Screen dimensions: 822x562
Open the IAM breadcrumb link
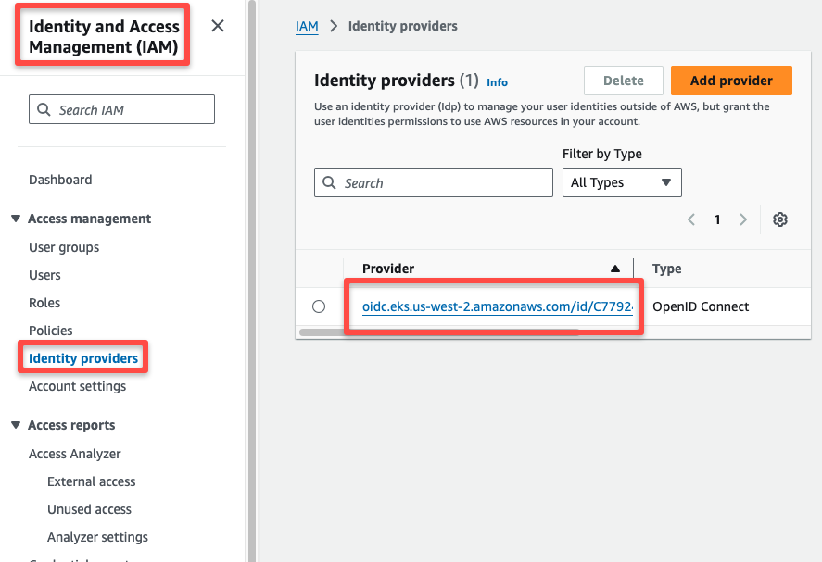307,26
